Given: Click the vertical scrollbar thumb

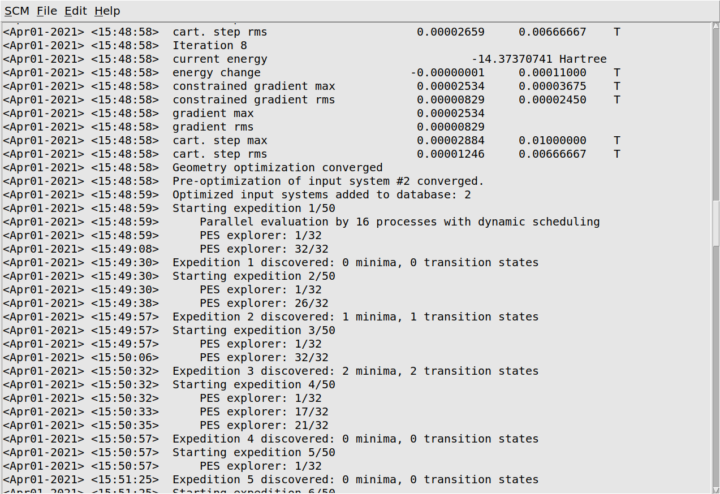Looking at the screenshot, I should (715, 223).
